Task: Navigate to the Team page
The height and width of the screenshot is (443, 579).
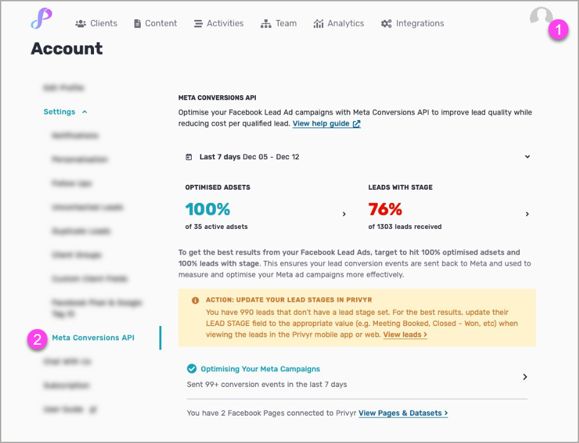Action: [x=278, y=24]
